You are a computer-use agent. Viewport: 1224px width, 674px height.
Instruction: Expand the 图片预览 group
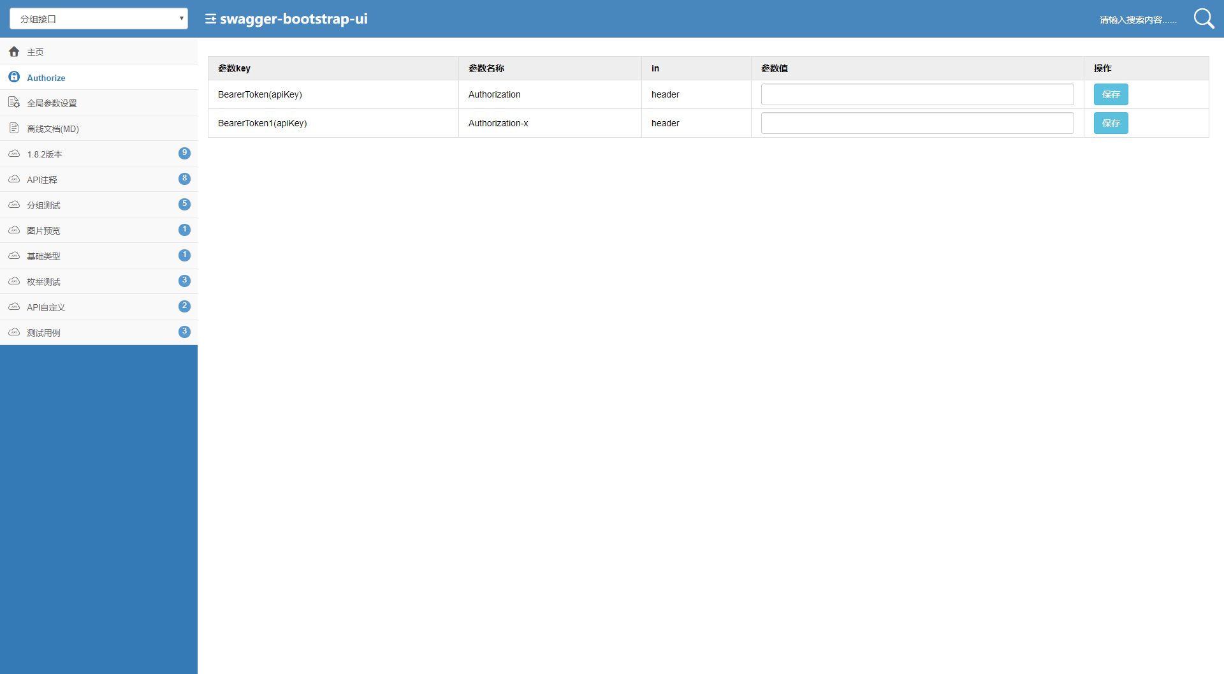[x=99, y=230]
